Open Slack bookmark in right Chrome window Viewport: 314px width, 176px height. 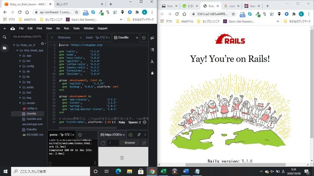click(239, 22)
